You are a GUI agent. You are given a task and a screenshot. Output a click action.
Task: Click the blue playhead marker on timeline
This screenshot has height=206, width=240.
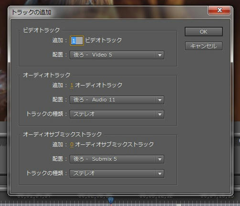click(x=111, y=200)
